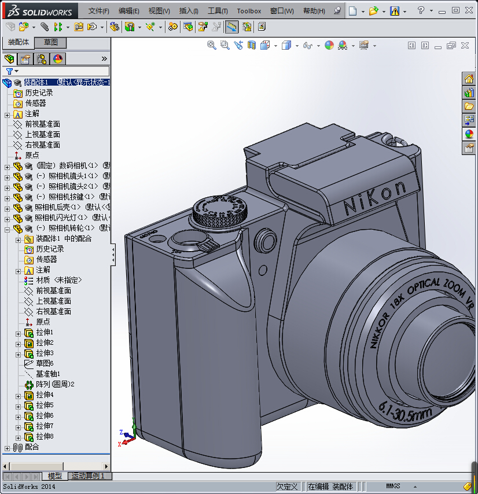Click the Open file folder icon

[373, 11]
